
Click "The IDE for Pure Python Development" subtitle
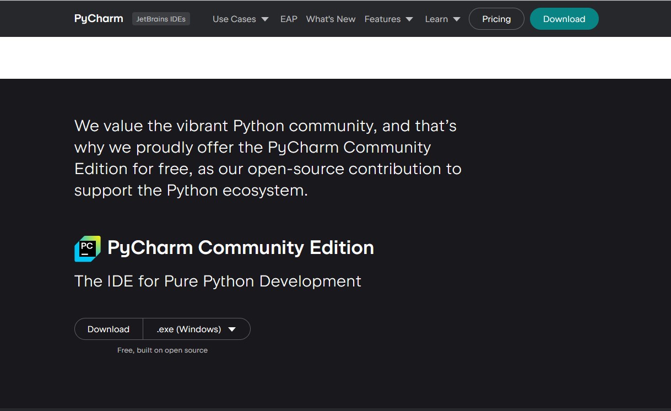(218, 281)
